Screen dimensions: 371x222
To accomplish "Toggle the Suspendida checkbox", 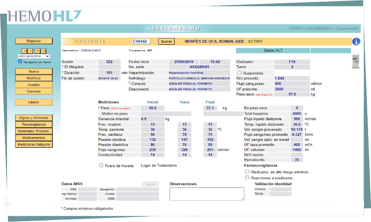I will (239, 73).
